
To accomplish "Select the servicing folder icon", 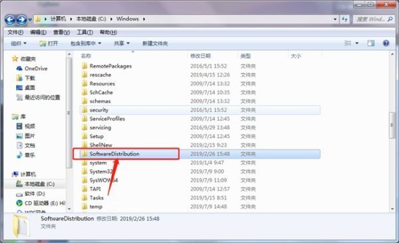I will coord(84,127).
